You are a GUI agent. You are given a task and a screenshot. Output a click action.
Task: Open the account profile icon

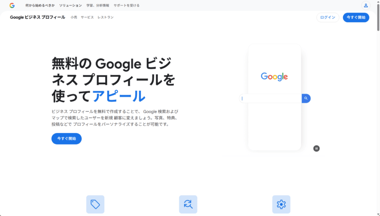[x=366, y=6]
